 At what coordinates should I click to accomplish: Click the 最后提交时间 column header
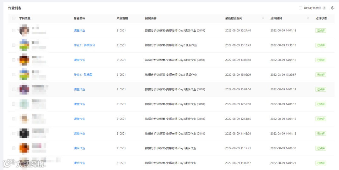[x=234, y=19]
